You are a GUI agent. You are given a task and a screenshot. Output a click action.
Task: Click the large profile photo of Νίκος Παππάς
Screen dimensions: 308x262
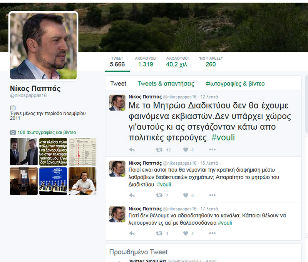click(43, 46)
